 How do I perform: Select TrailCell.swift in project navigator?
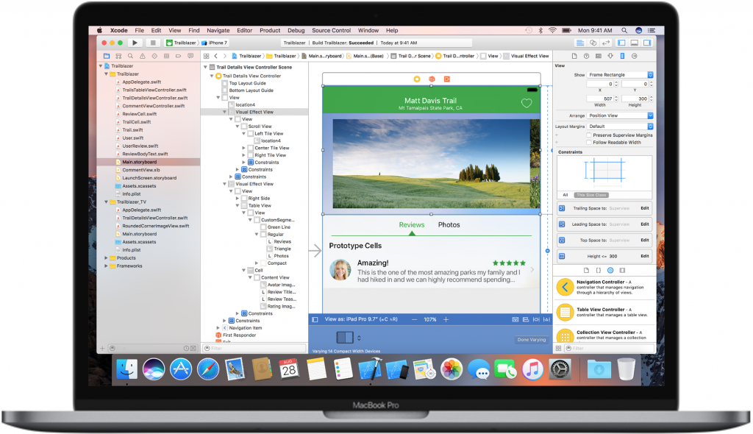coord(137,122)
